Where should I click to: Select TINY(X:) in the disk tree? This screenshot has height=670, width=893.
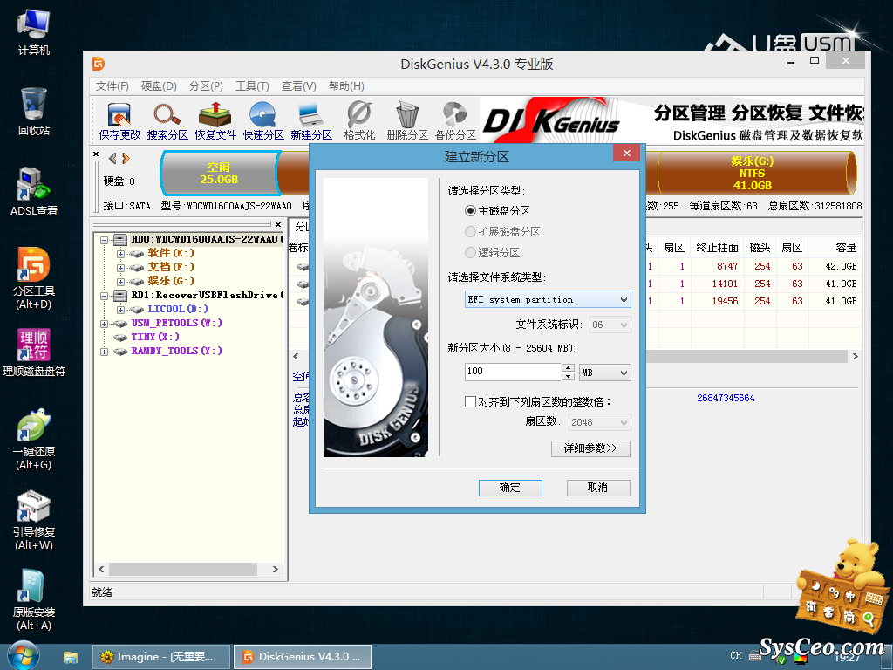coord(155,338)
